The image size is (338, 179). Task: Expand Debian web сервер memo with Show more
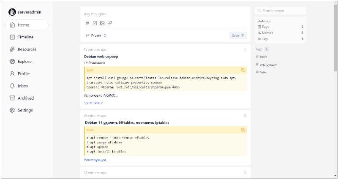point(93,103)
